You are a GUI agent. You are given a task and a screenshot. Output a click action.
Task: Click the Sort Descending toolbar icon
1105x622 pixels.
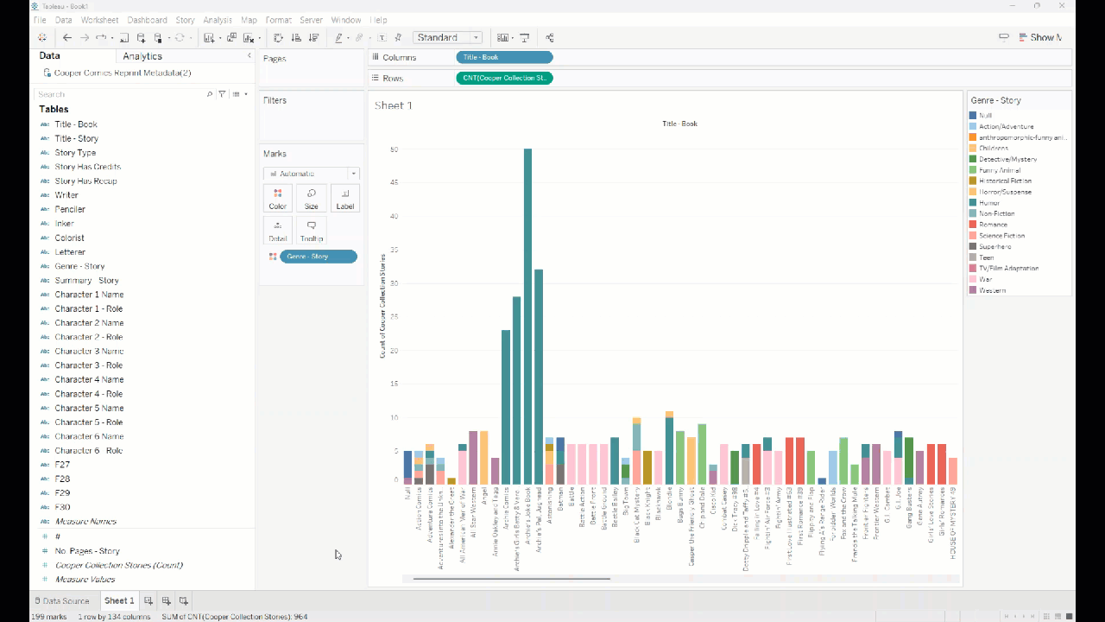click(313, 38)
